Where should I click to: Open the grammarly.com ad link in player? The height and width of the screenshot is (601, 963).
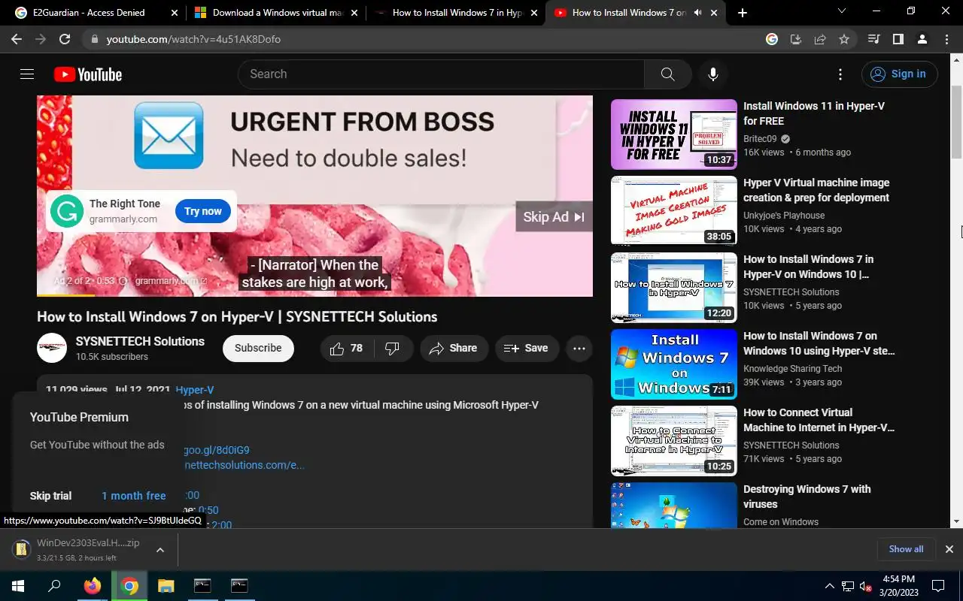[171, 281]
